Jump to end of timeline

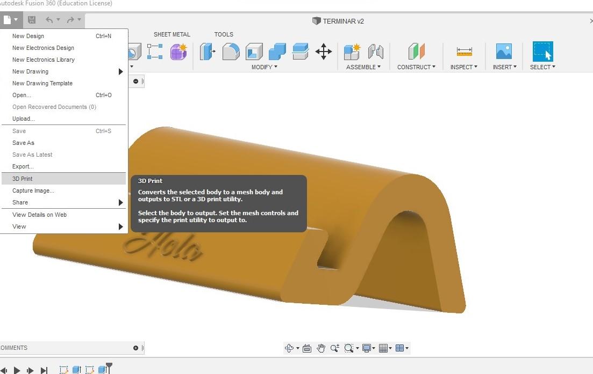point(44,370)
